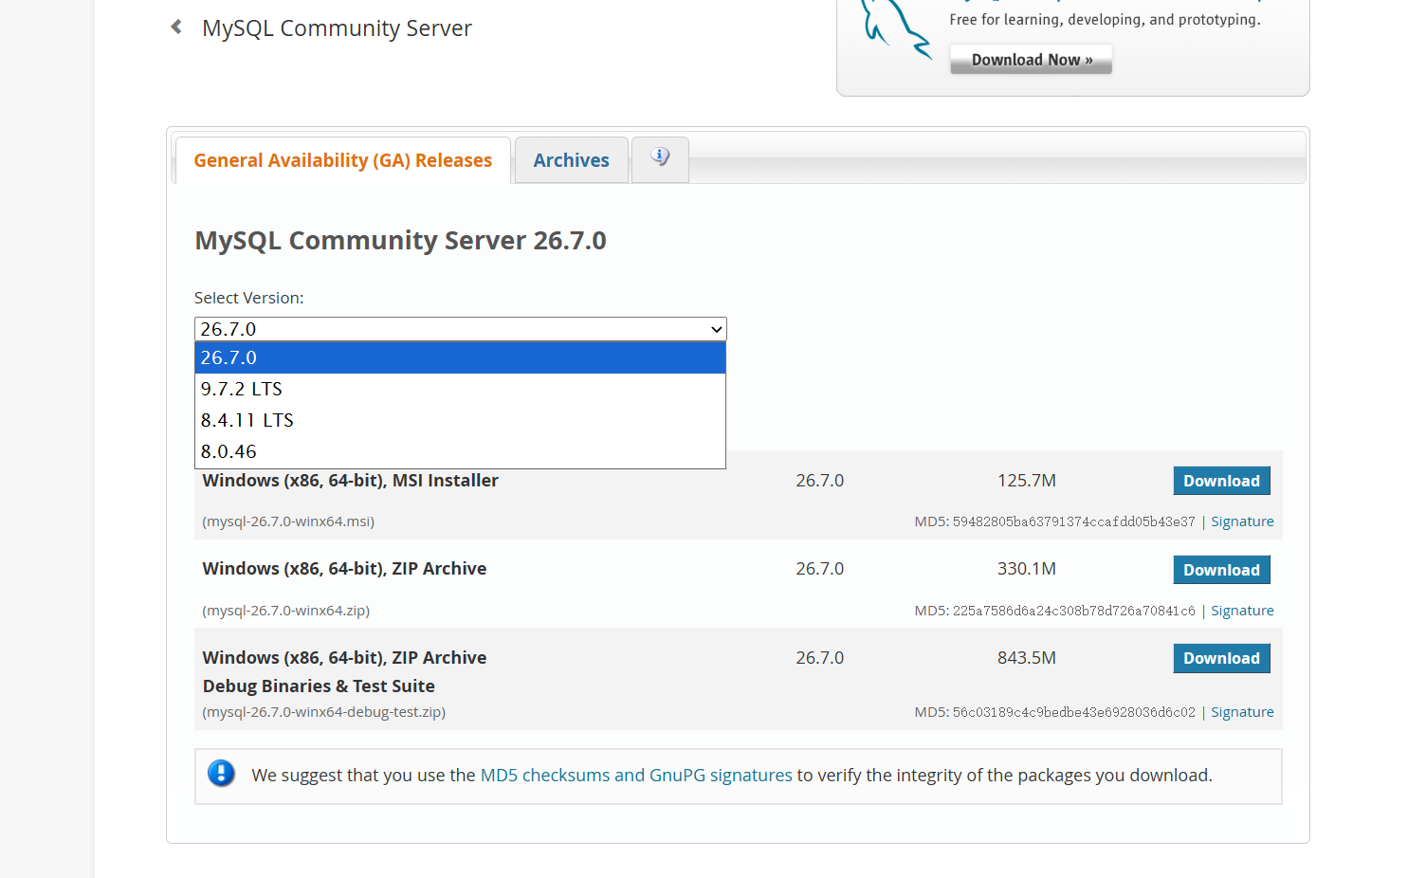Click the (mysql-26.7.0-winx64-debug-test.zip) filename
Screen dimensions: 1408x878
pyautogui.click(x=323, y=712)
